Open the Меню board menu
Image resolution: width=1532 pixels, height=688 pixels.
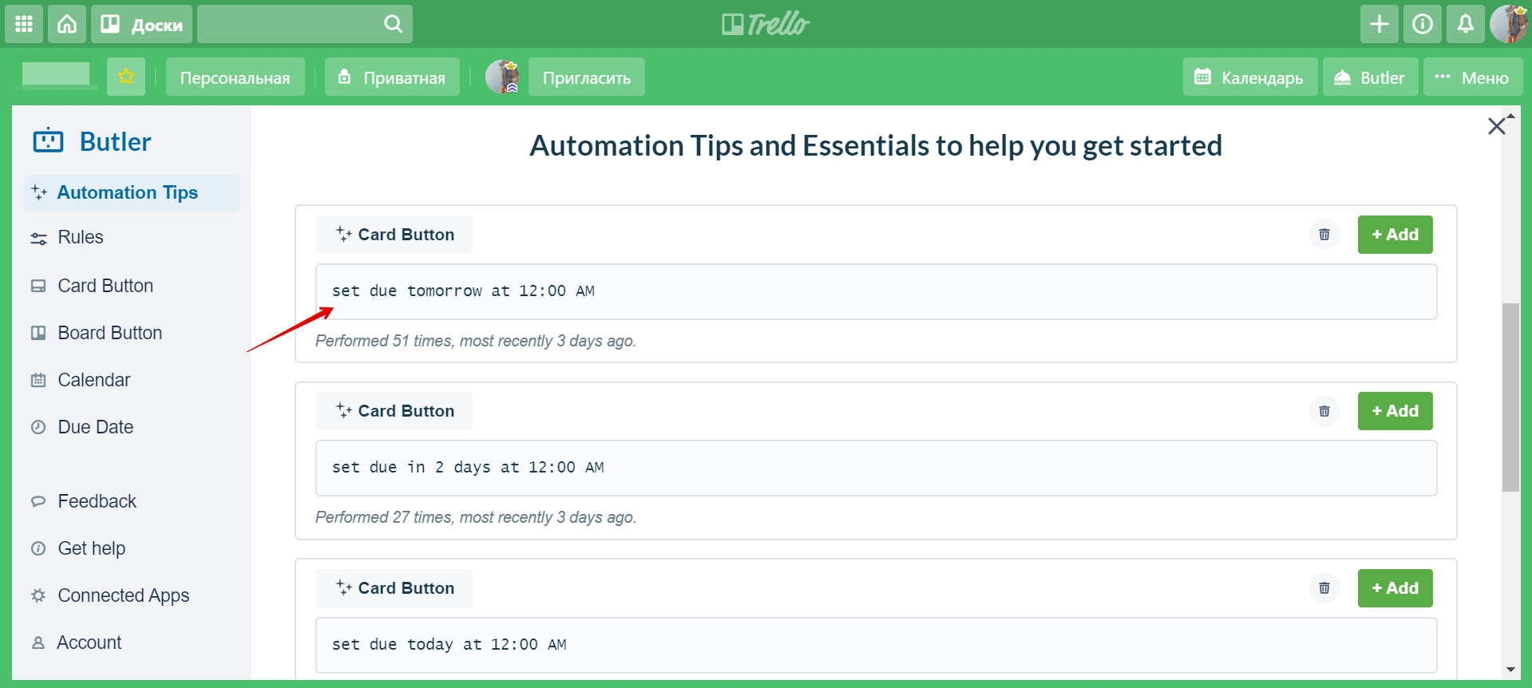1473,77
